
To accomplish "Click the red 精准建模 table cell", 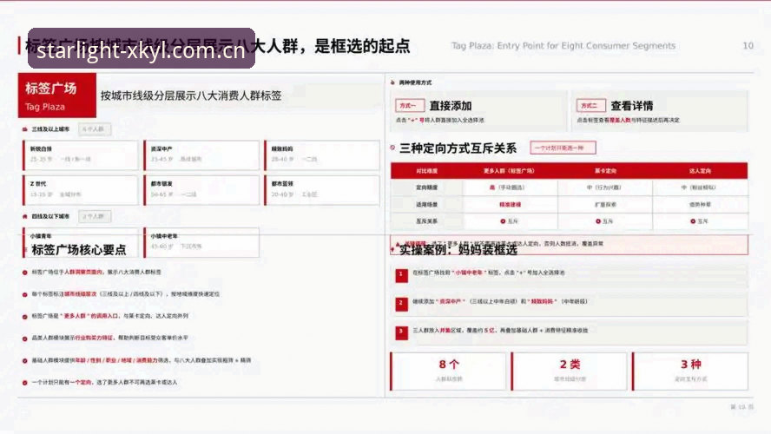I will pyautogui.click(x=510, y=205).
